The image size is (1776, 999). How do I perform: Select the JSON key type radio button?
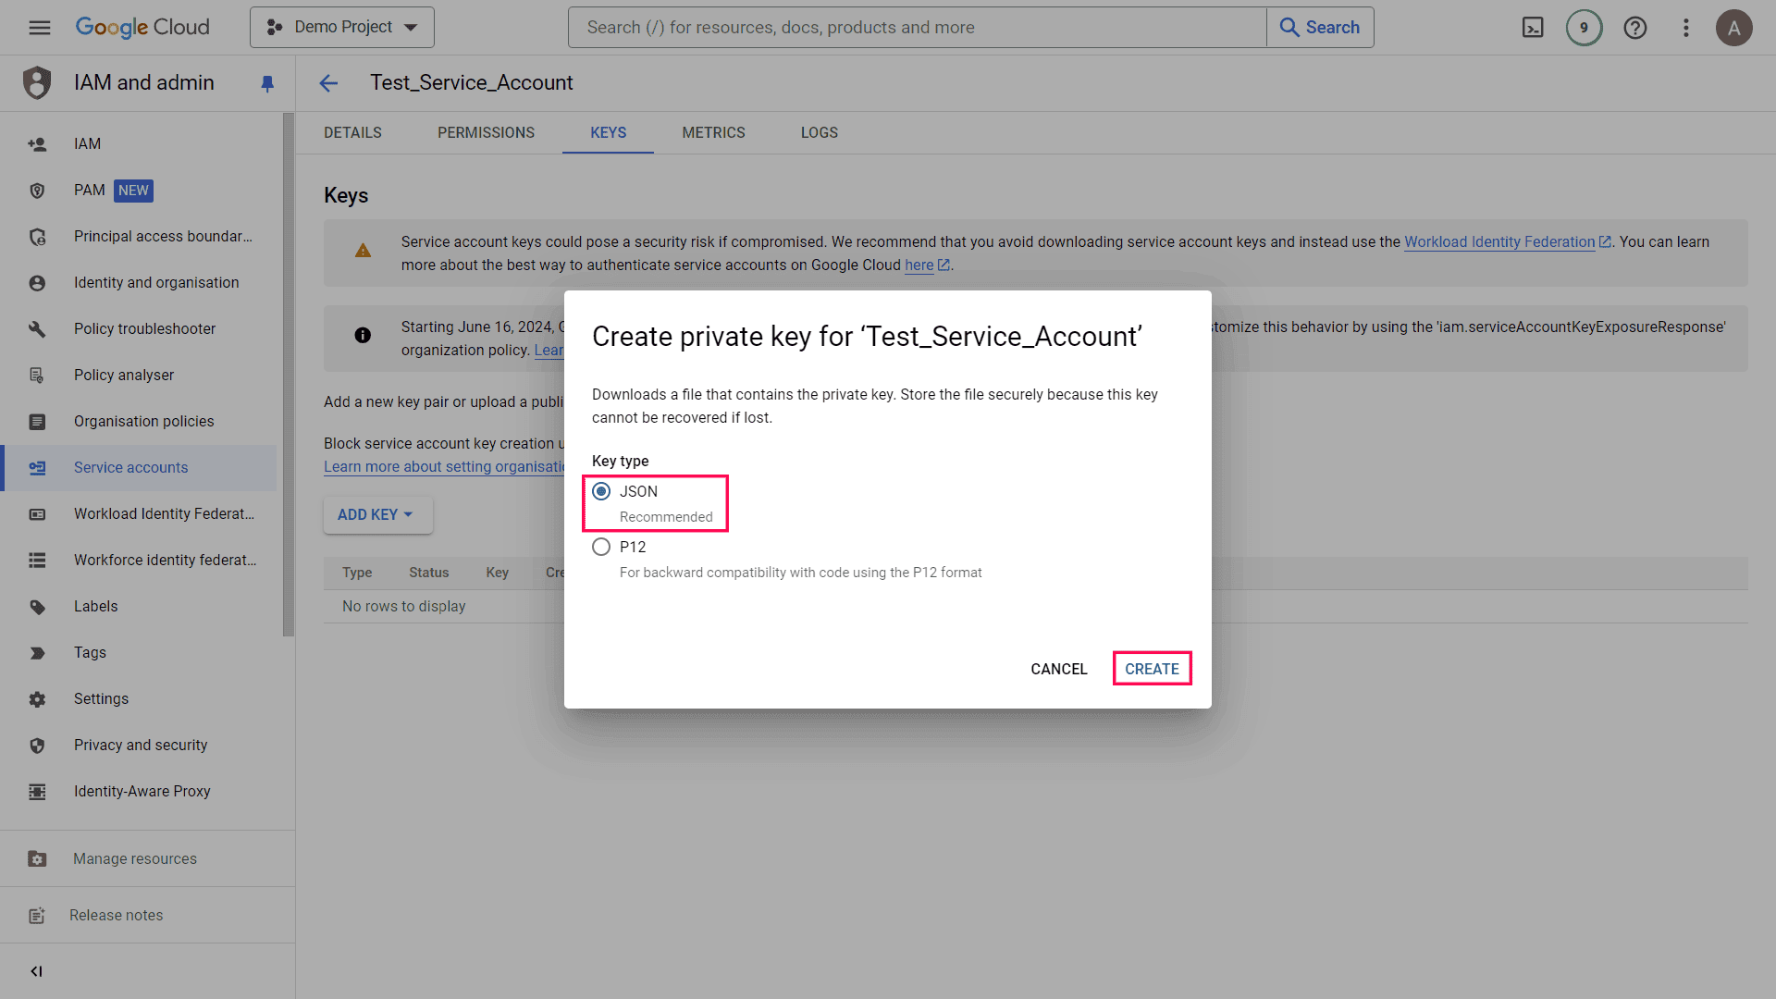pyautogui.click(x=601, y=491)
